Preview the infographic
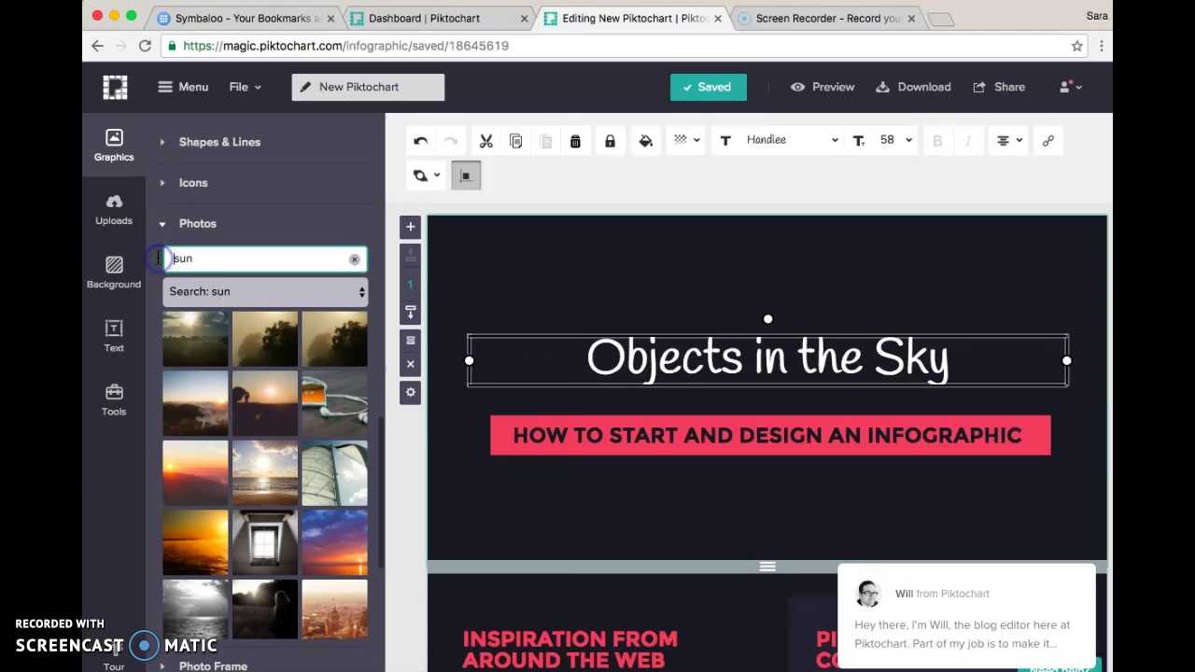The width and height of the screenshot is (1195, 672). [x=822, y=87]
